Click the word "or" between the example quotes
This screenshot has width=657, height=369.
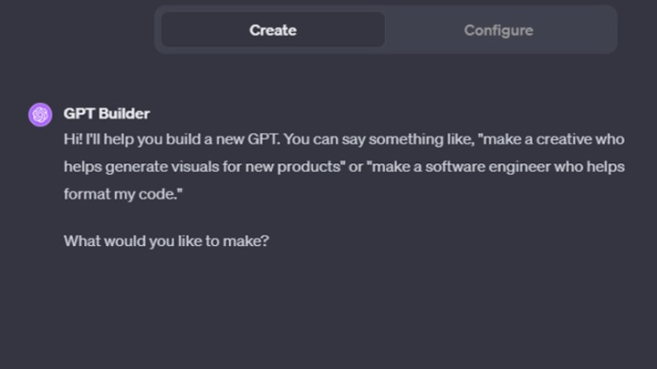pos(356,167)
